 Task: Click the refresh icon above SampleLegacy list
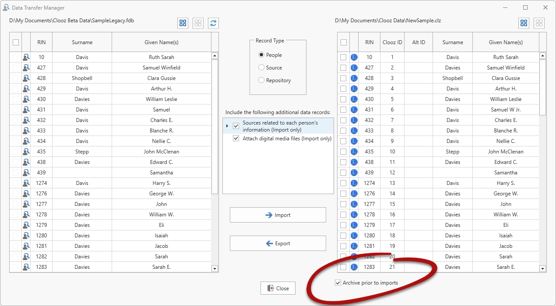213,23
